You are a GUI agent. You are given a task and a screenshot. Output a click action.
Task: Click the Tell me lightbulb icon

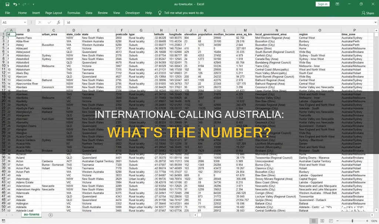(160, 13)
